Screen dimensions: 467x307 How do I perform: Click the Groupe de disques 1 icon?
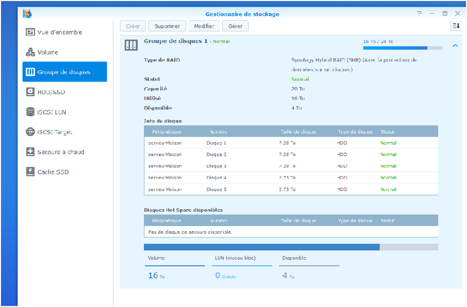point(131,45)
